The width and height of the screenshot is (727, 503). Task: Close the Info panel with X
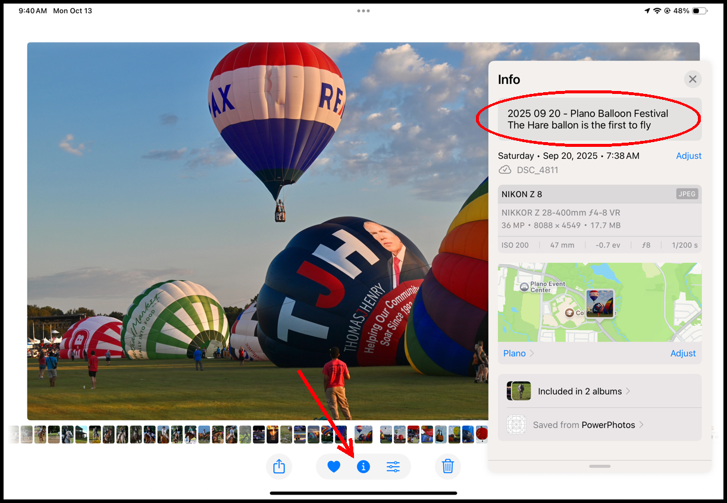click(x=692, y=79)
